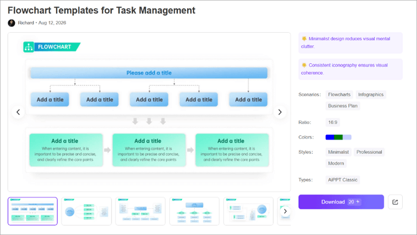The width and height of the screenshot is (417, 235).
Task: Select the Minimalist style tag
Action: (338, 152)
